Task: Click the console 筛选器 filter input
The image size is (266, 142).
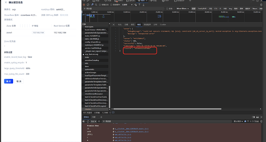Action: 167,121
